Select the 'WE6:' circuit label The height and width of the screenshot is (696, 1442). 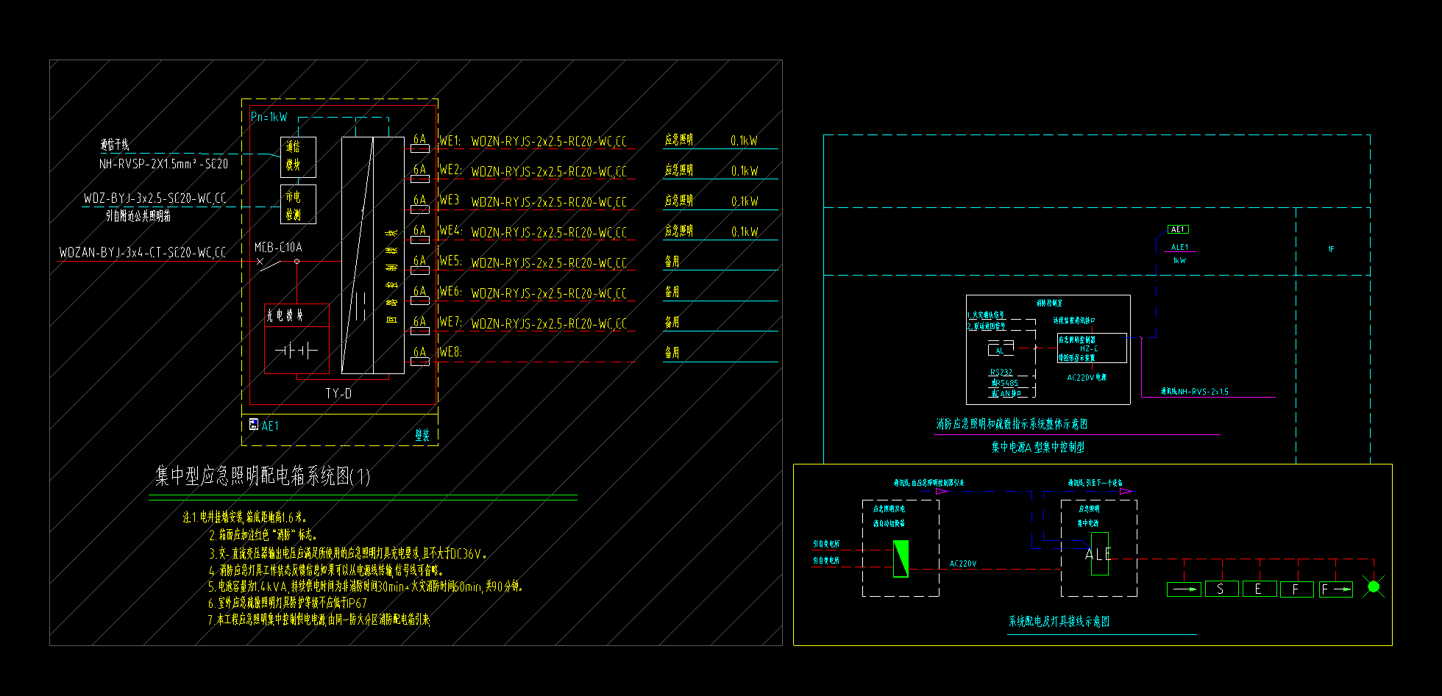tap(450, 293)
